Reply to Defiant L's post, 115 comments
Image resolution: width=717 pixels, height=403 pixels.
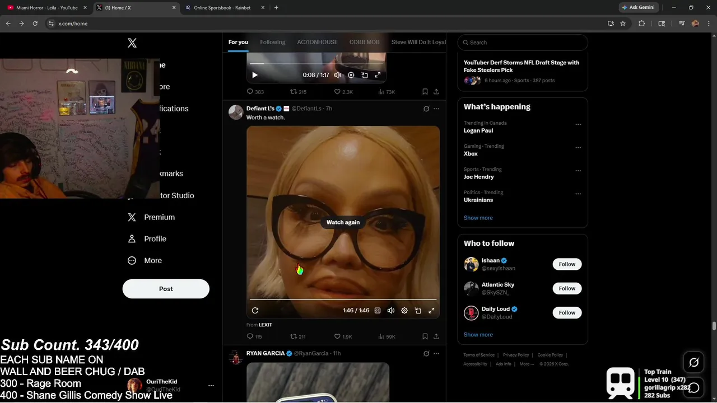[254, 336]
